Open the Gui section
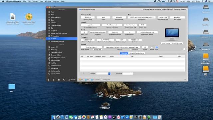Viewport: 213px width, 120px height. [52, 28]
